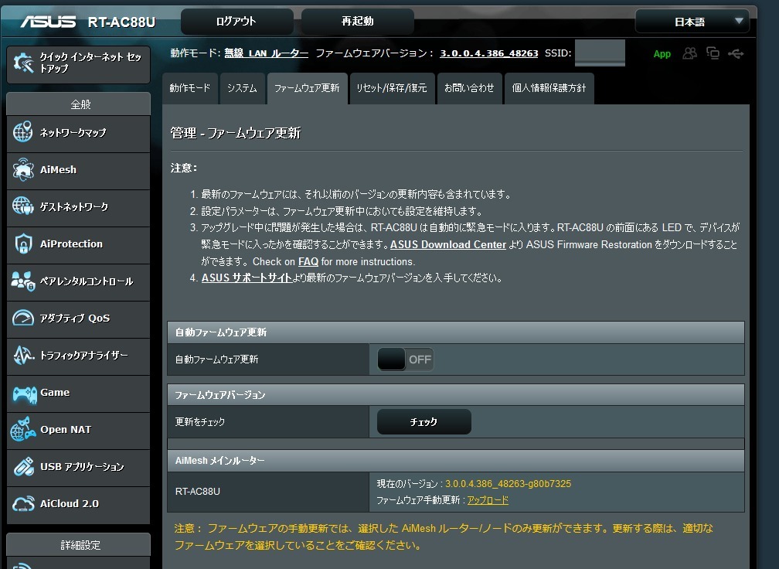Image resolution: width=779 pixels, height=569 pixels.
Task: Click the 再起動 button
Action: coord(358,22)
